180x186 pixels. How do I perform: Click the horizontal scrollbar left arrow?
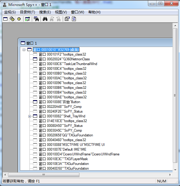coord(5,175)
